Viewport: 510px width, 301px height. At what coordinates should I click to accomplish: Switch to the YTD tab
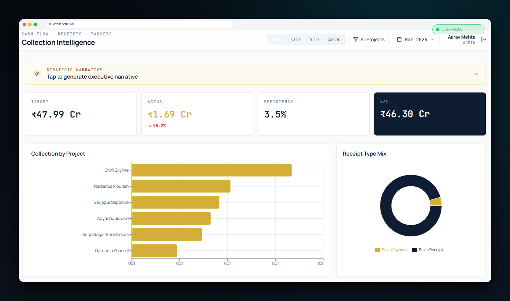point(314,39)
